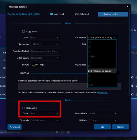The height and width of the screenshot is (140, 137).
Task: Select 24 from the frame rate list
Action: coord(102,76)
